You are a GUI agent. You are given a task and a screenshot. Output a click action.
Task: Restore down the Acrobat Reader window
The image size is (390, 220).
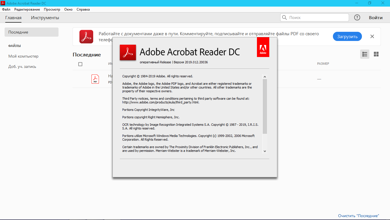point(370,3)
